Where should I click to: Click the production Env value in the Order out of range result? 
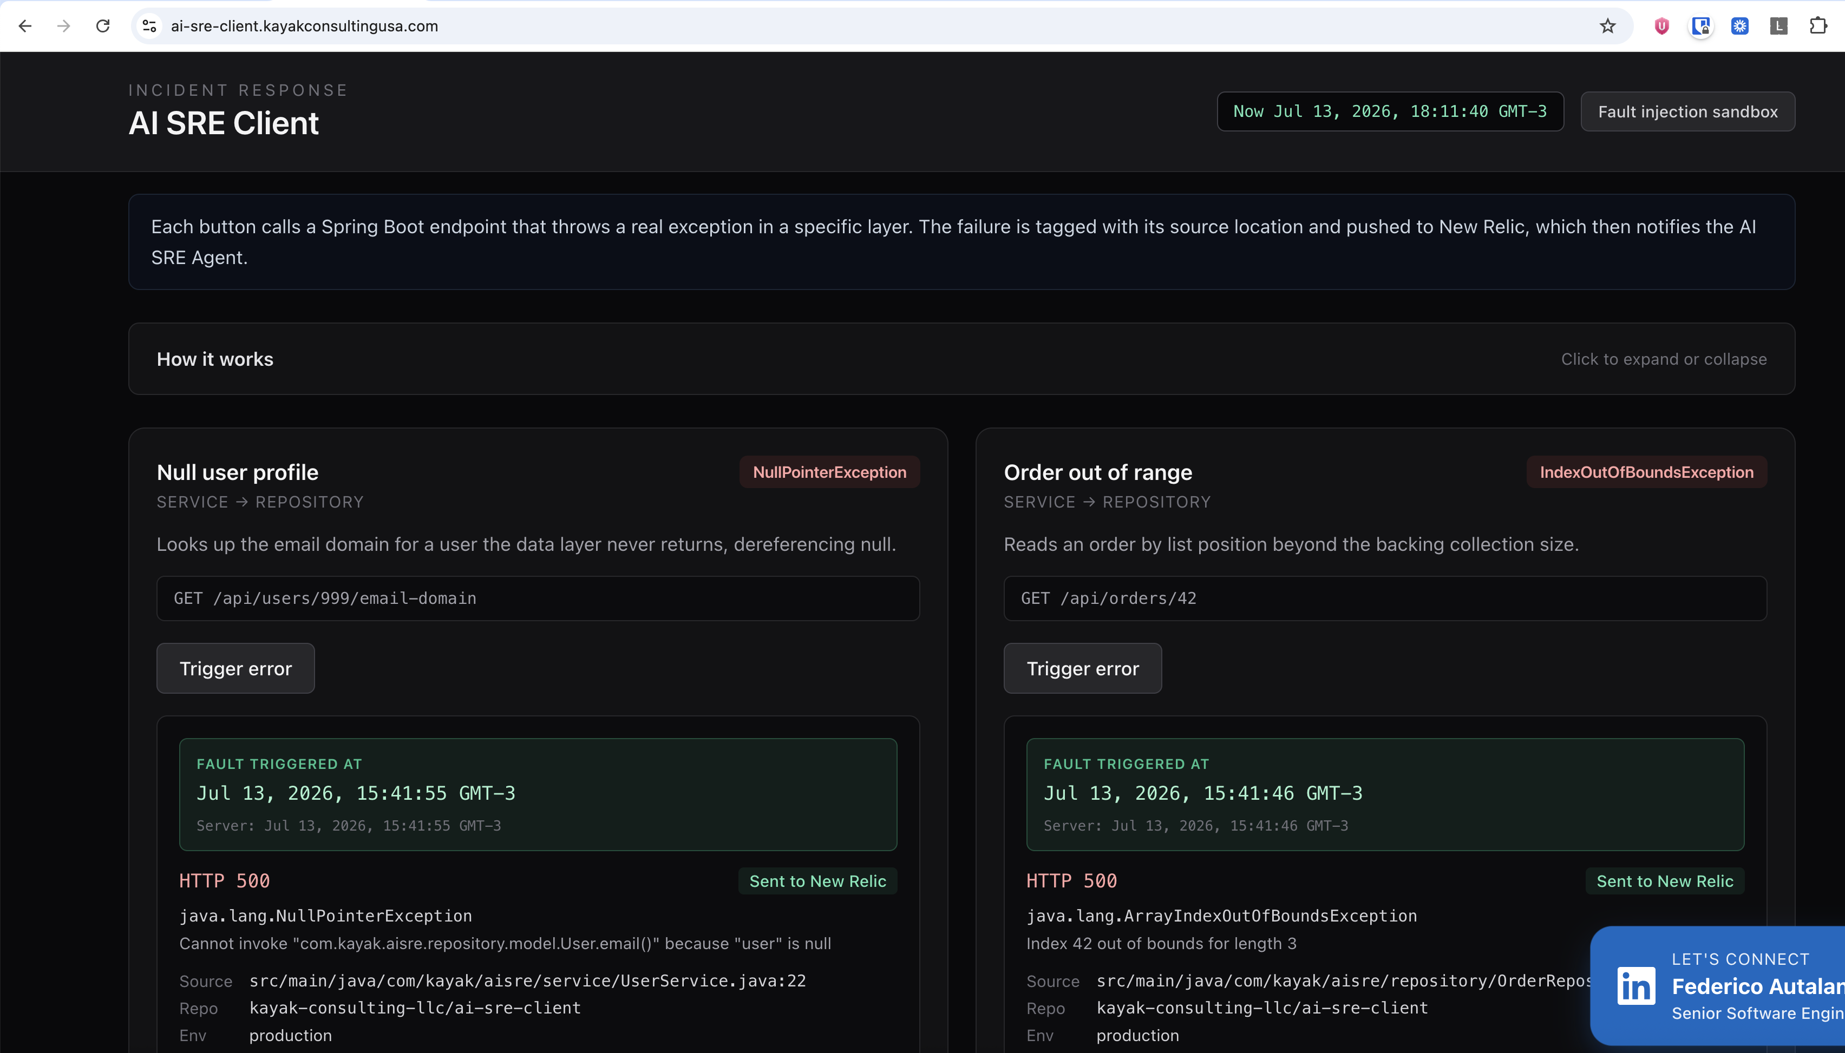point(1138,1035)
